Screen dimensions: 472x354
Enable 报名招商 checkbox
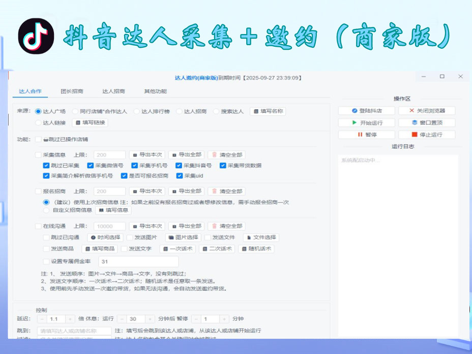[x=38, y=191]
